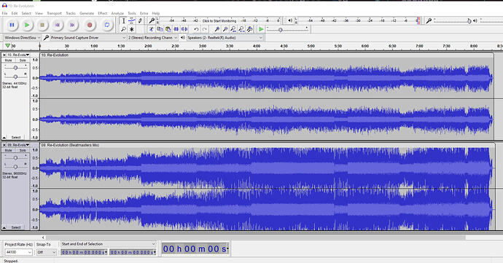Select the Zoom (magnifier) tool

(123, 29)
